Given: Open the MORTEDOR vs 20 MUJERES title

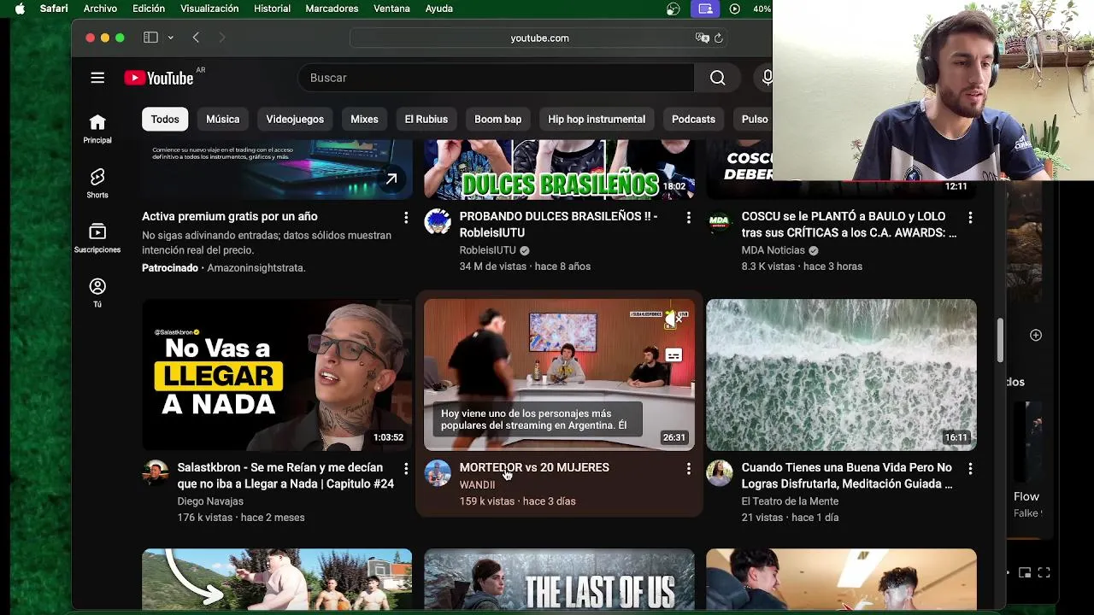Looking at the screenshot, I should tap(534, 468).
